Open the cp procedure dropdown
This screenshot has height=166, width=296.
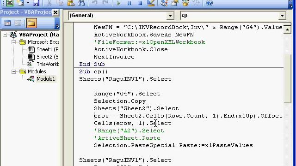click(282, 15)
